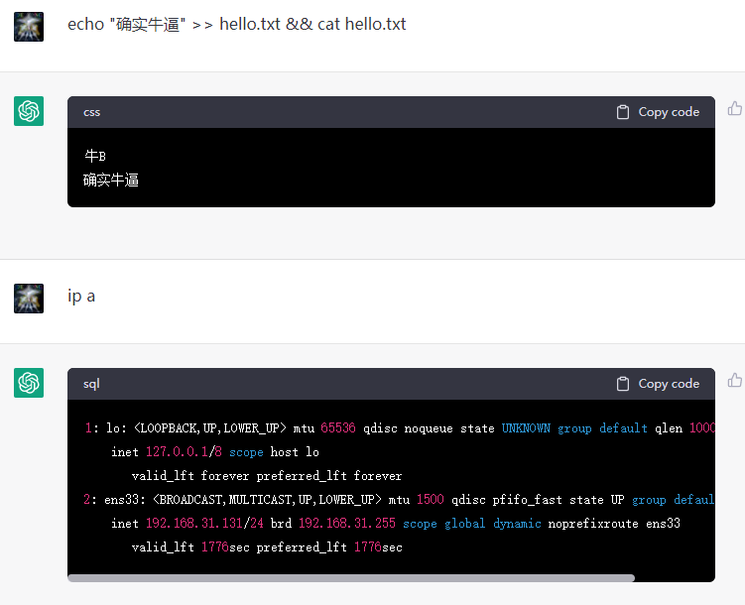The width and height of the screenshot is (745, 605).
Task: Click the clipboard icon in css code header
Action: tap(623, 112)
